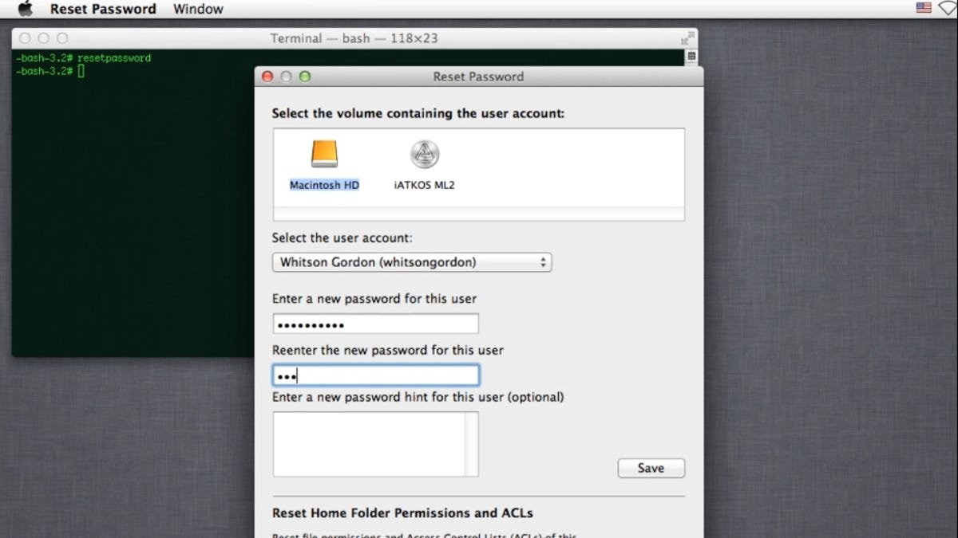The width and height of the screenshot is (958, 538).
Task: Save the new password
Action: (x=651, y=468)
